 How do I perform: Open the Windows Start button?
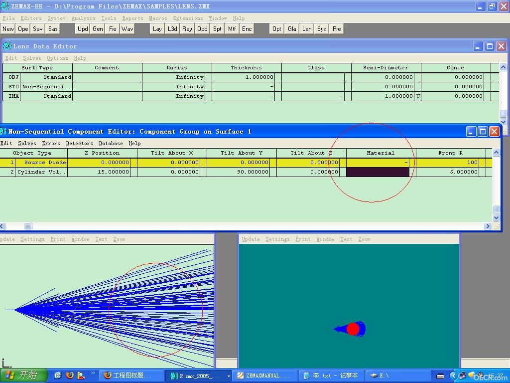tap(23, 376)
